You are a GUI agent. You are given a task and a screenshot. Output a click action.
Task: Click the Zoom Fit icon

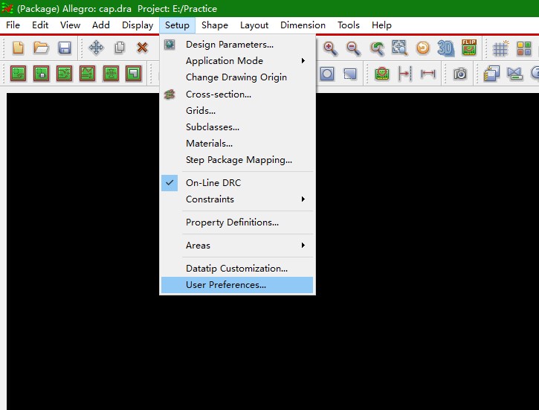click(400, 48)
